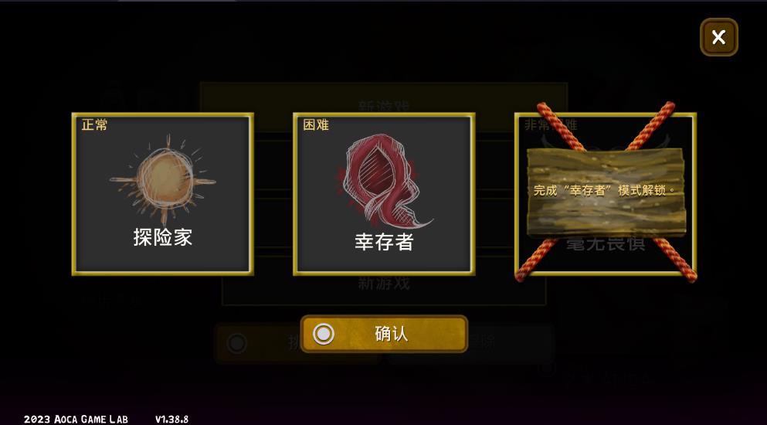767x425 pixels.
Task: Select the red hood Survivor icon
Action: click(384, 181)
